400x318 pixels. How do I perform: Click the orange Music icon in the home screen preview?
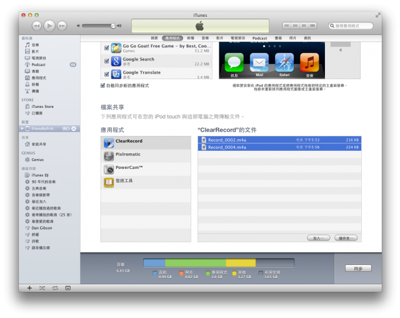tap(309, 62)
